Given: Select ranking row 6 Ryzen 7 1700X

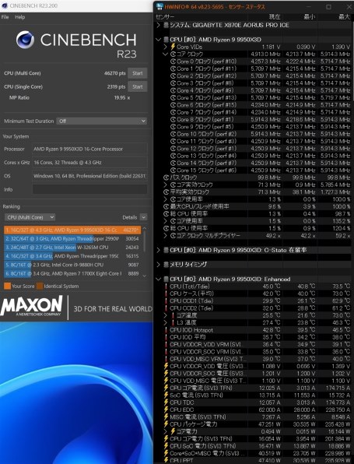Looking at the screenshot, I should [72, 274].
